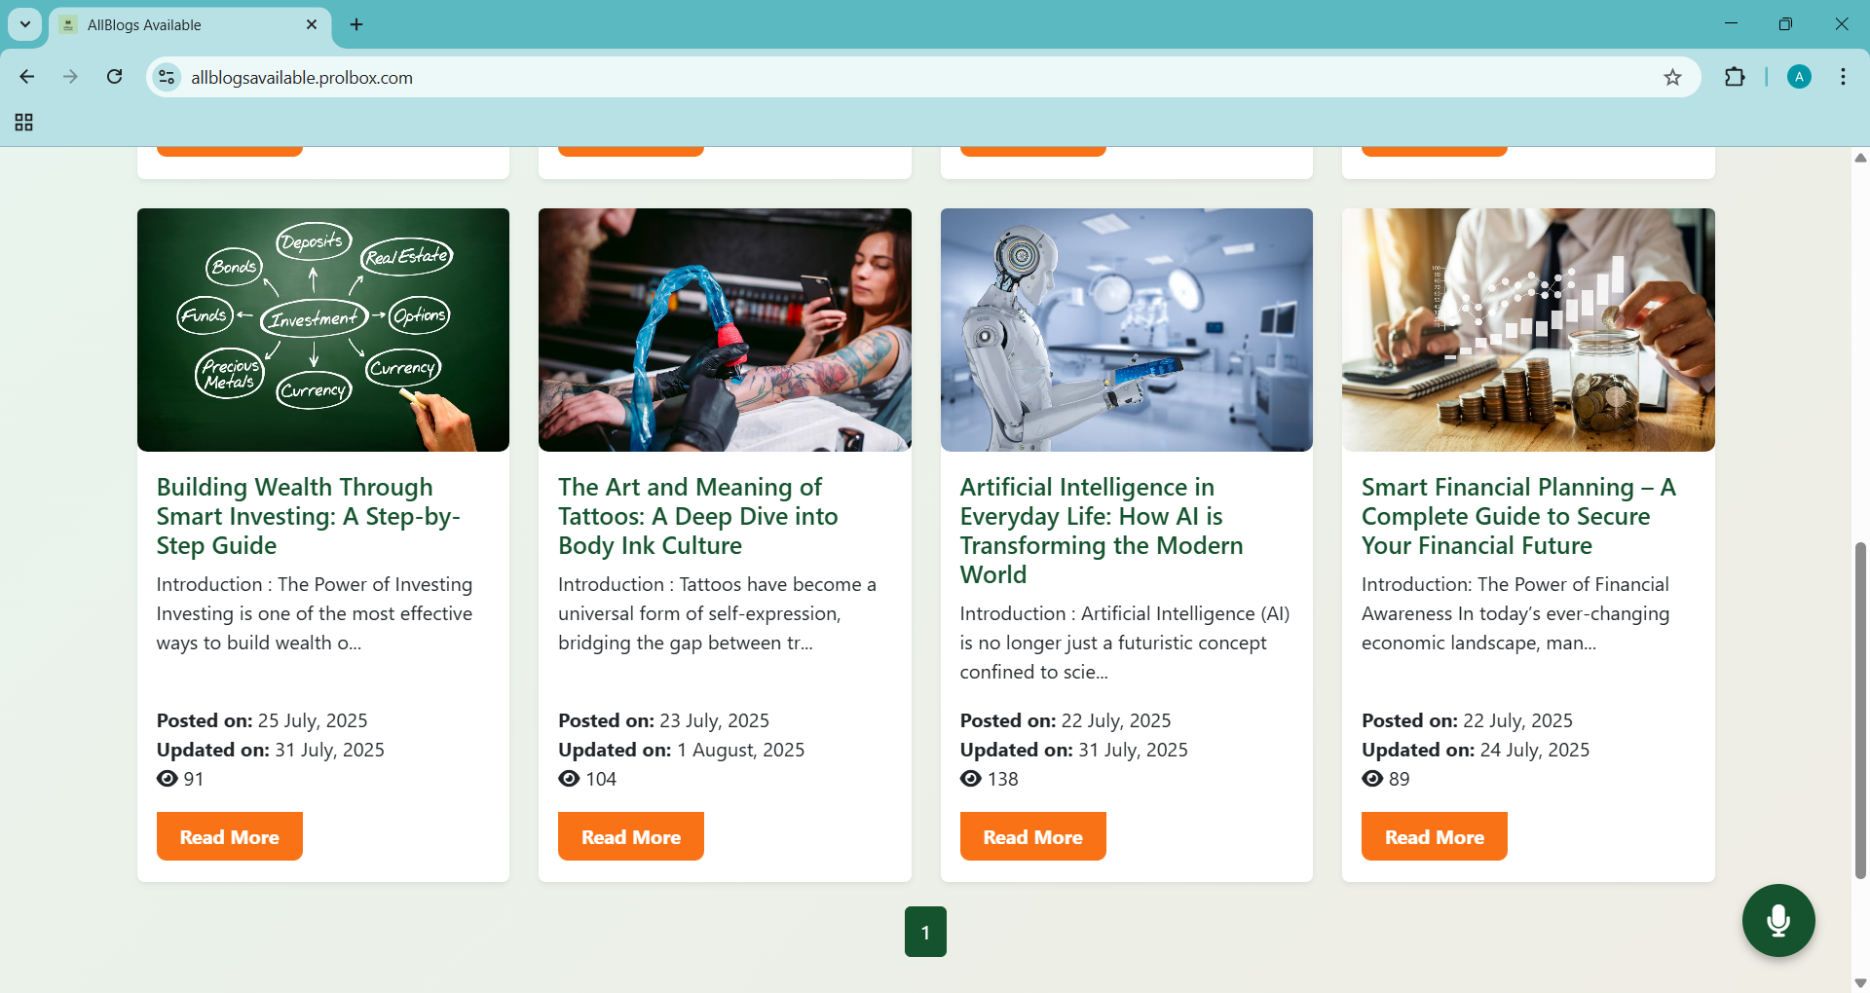
Task: Expand the tab search dropdown arrow
Action: tap(25, 24)
